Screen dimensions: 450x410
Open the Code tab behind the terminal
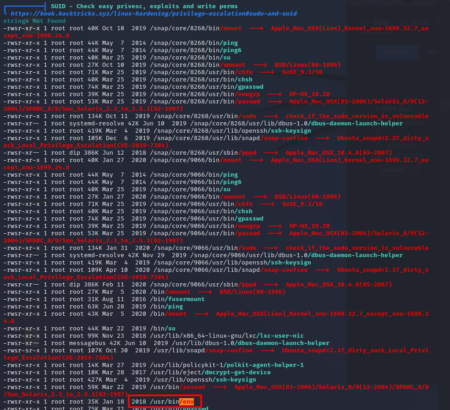(380, 22)
